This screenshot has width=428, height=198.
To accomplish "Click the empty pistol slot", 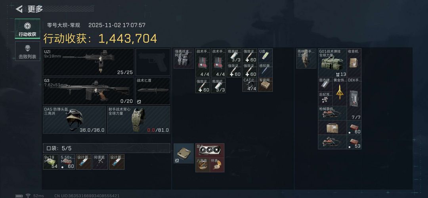I will click(x=153, y=62).
